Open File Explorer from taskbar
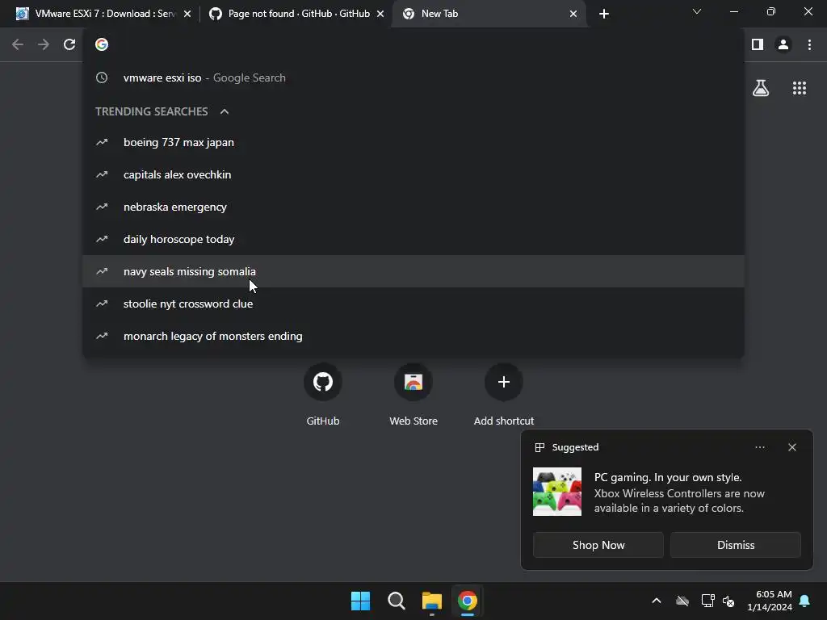The height and width of the screenshot is (620, 827). (x=431, y=601)
